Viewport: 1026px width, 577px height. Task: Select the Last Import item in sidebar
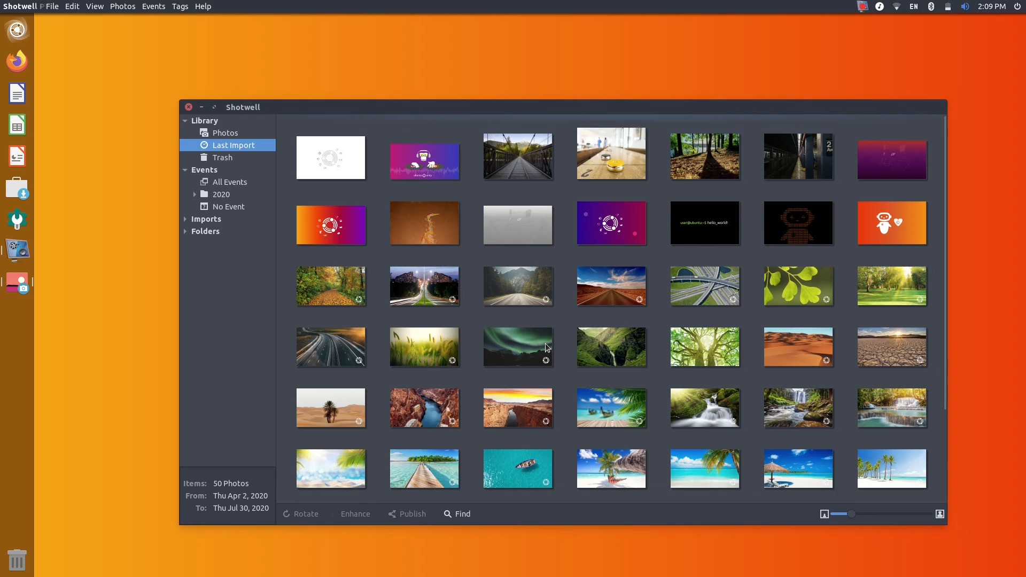point(234,145)
